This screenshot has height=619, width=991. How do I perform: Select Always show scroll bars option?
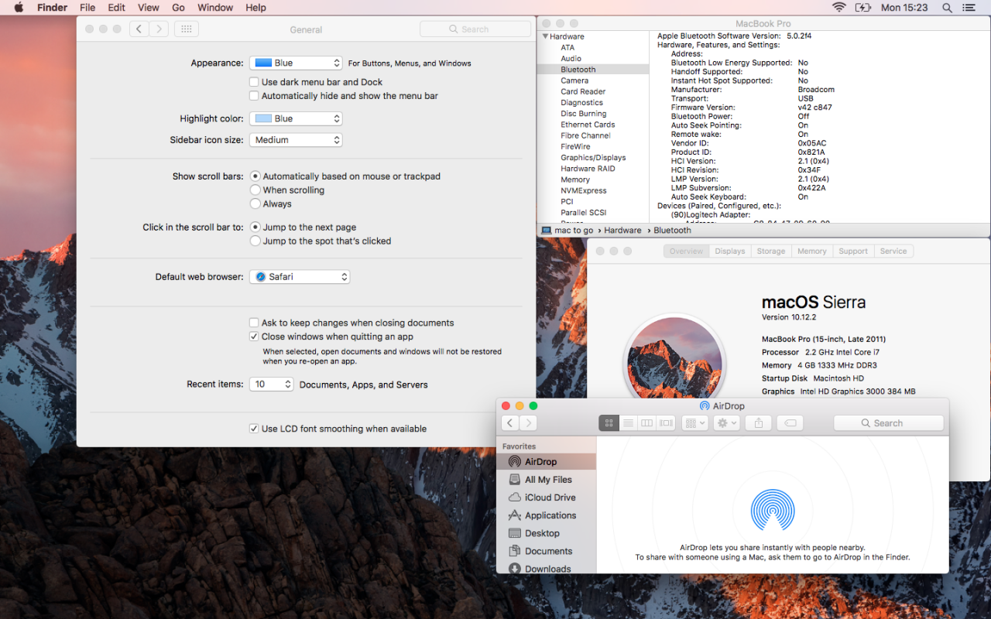[x=255, y=203]
